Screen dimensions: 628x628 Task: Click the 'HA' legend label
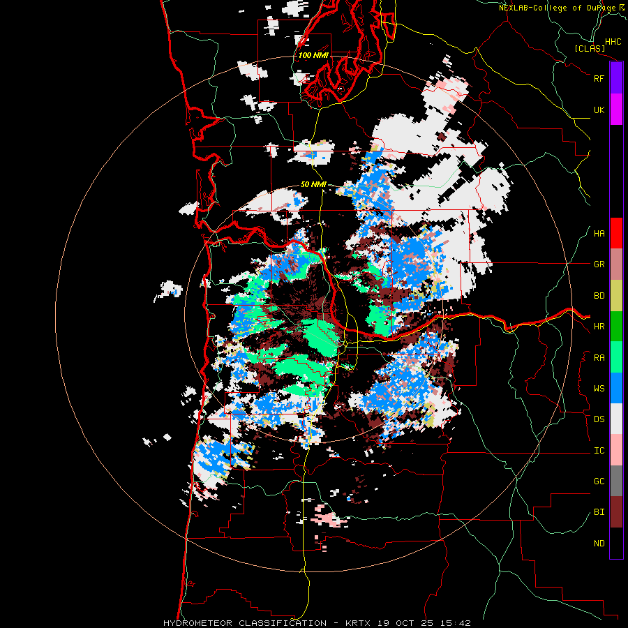599,234
